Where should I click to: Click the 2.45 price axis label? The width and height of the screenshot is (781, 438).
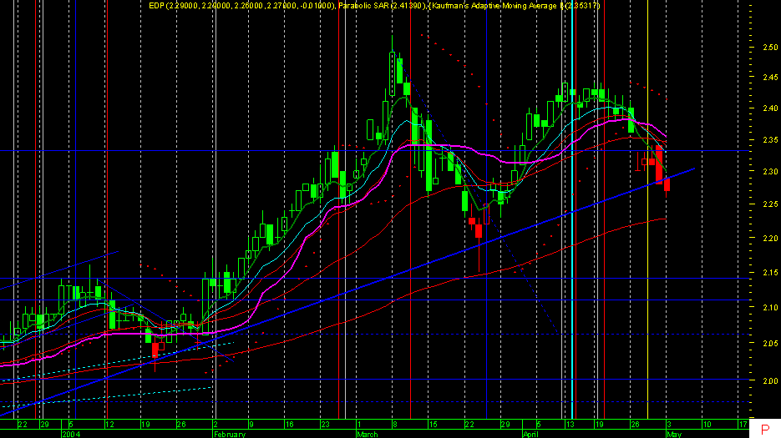770,77
